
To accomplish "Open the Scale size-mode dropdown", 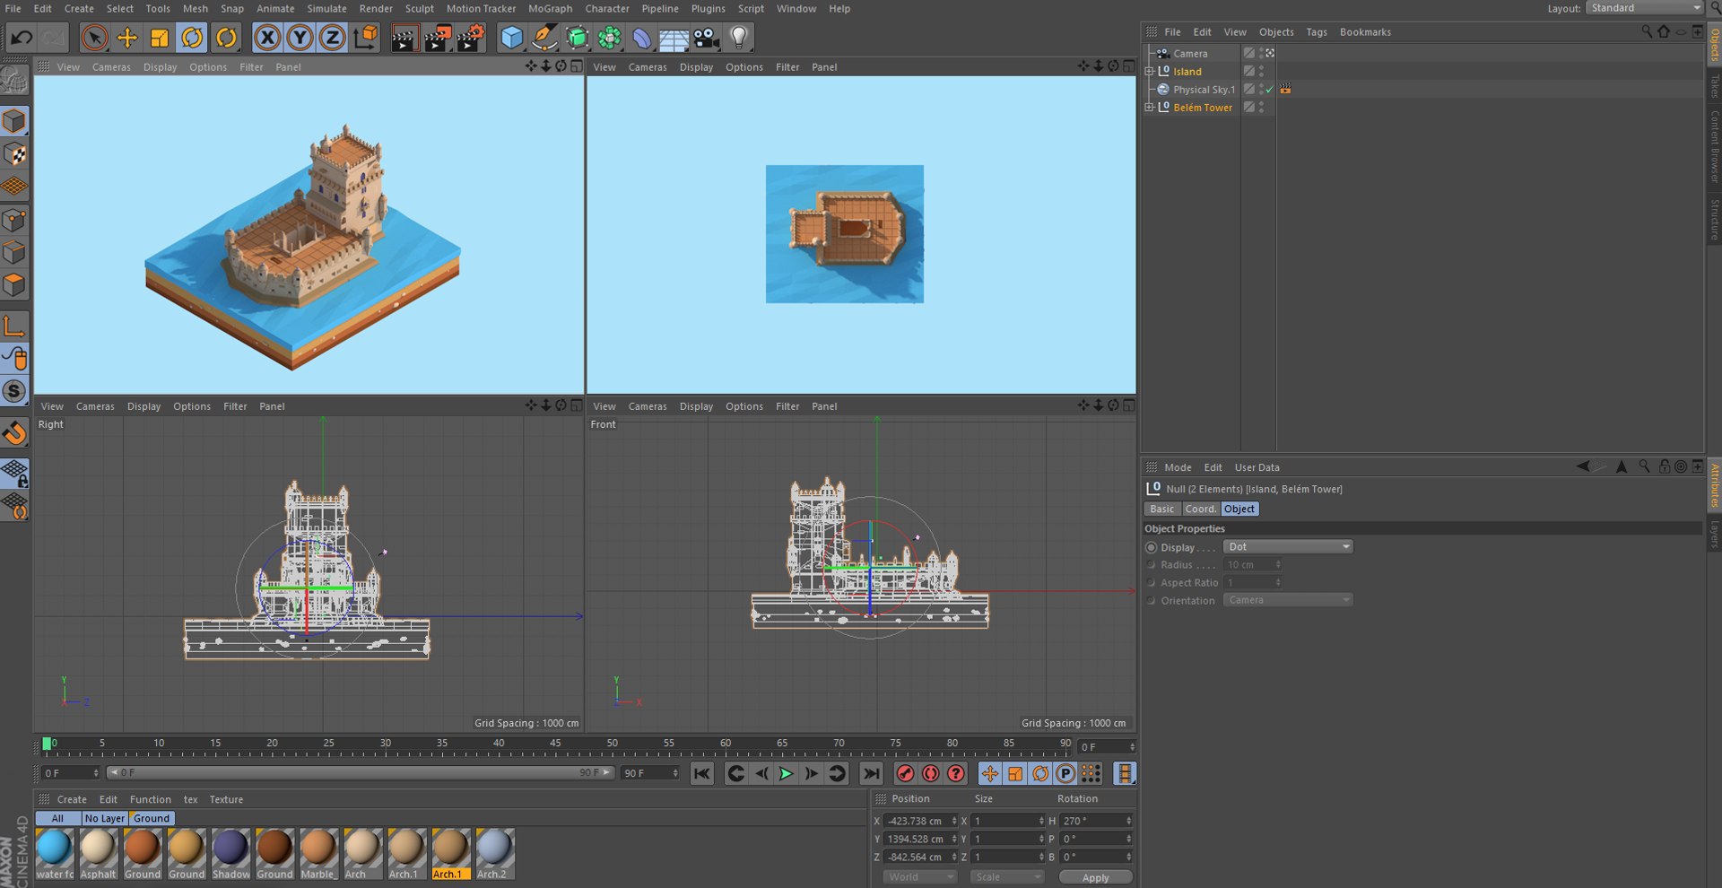I will click(x=1006, y=876).
